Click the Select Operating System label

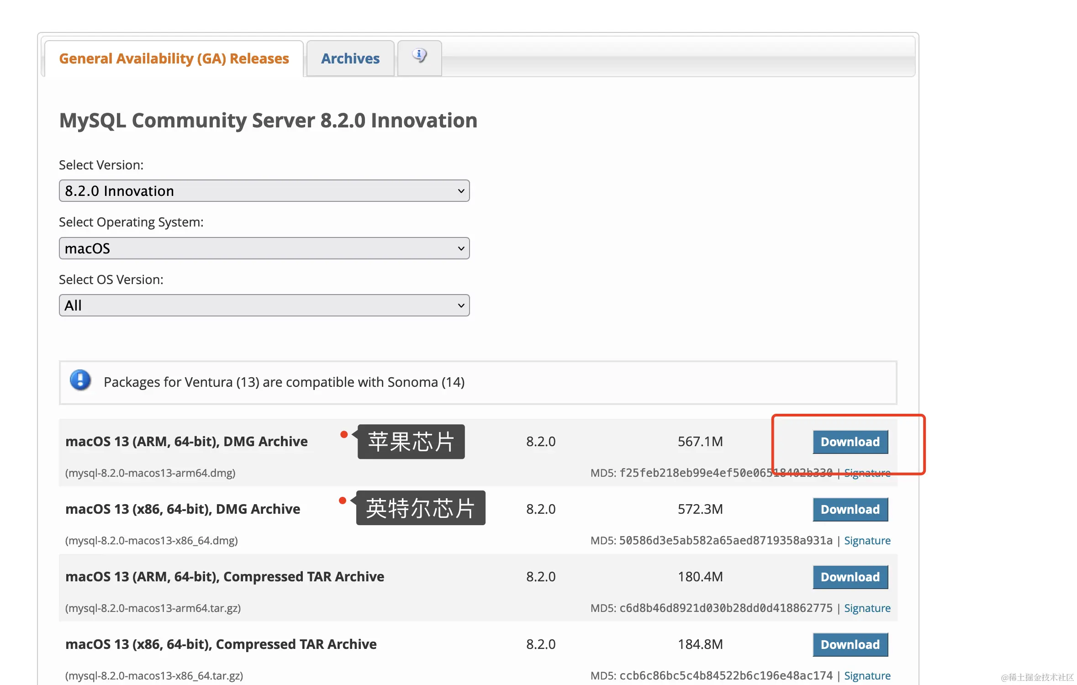131,222
